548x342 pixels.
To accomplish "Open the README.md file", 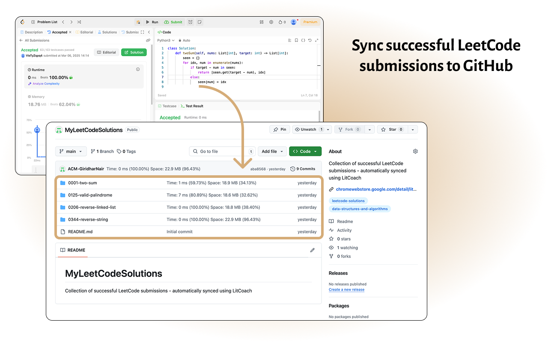I will click(x=80, y=232).
